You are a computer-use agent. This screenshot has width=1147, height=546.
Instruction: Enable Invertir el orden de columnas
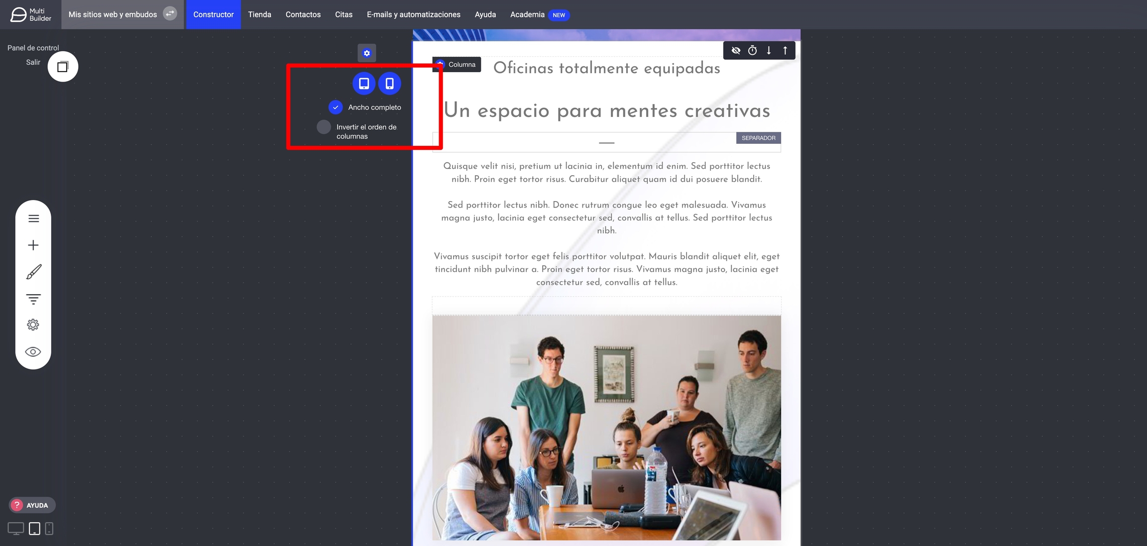click(324, 127)
